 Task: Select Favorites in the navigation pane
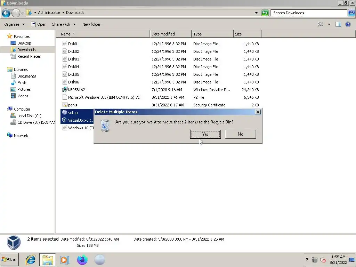coord(18,36)
